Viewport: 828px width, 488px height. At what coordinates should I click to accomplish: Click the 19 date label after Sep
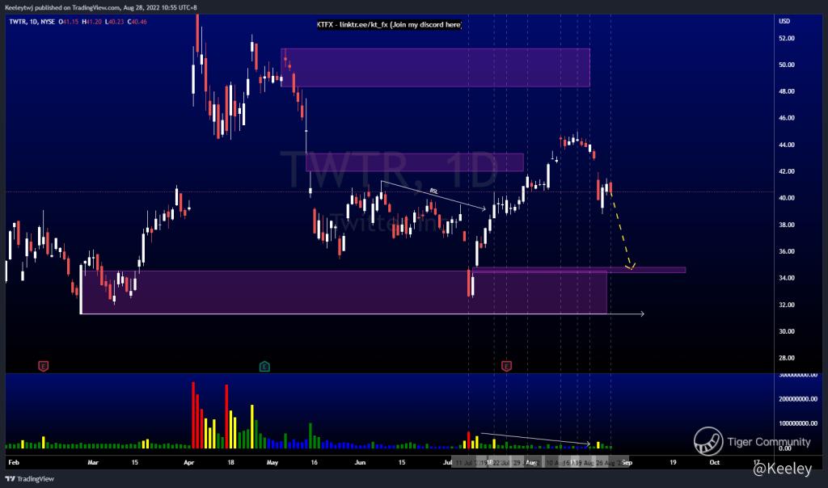click(673, 463)
